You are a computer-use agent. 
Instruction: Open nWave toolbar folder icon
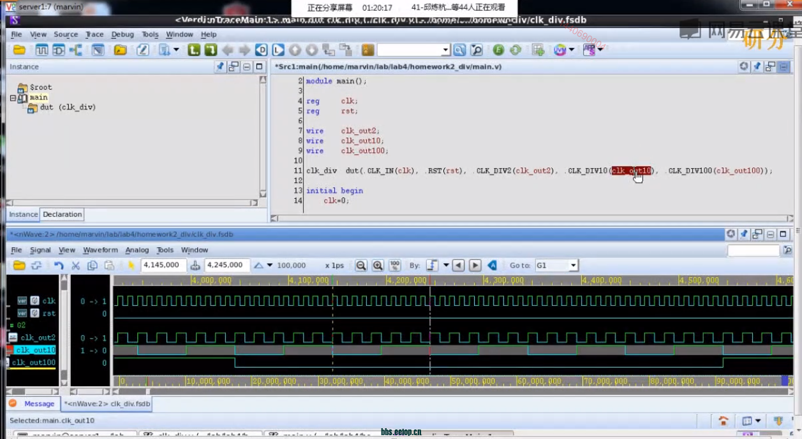click(x=19, y=265)
